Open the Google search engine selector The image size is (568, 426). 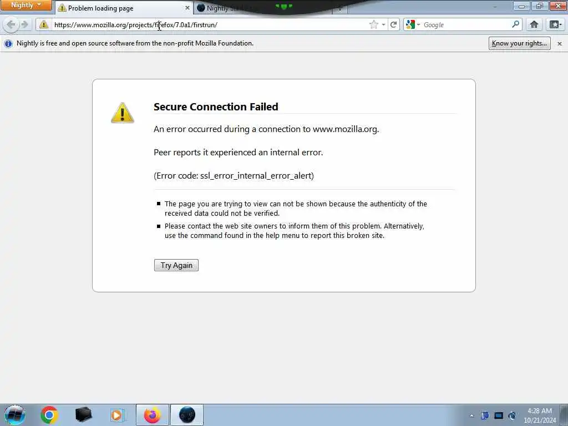(413, 24)
